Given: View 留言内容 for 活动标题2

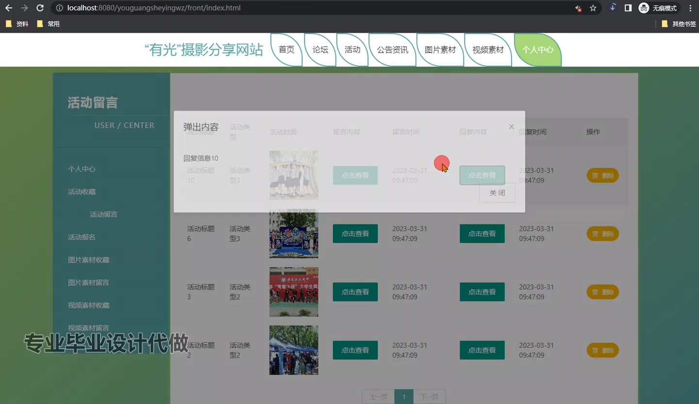Looking at the screenshot, I should (x=355, y=350).
